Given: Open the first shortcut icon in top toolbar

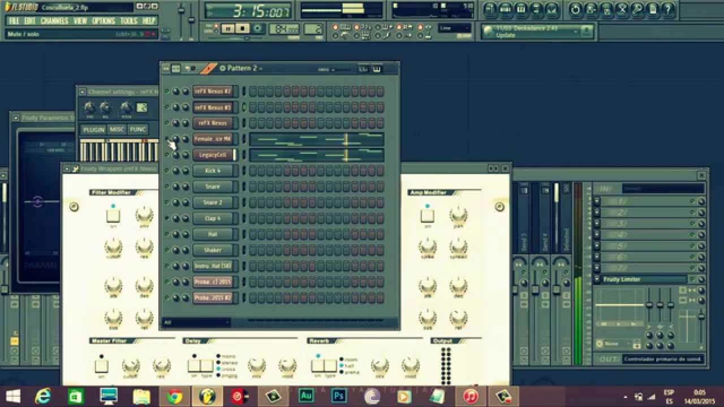Looking at the screenshot, I should 490,10.
